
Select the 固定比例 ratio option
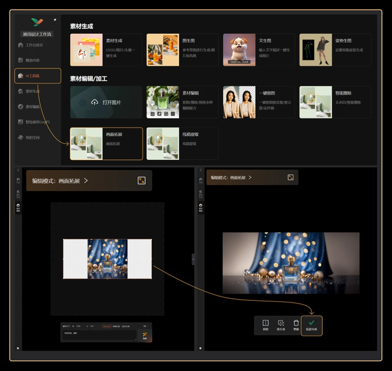(126, 326)
